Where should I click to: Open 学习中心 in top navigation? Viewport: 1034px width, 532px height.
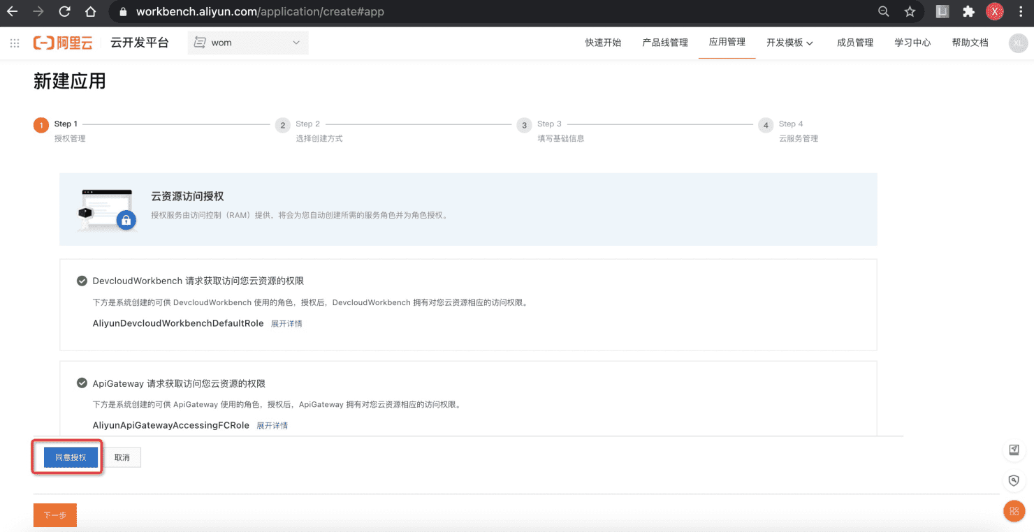pos(912,43)
